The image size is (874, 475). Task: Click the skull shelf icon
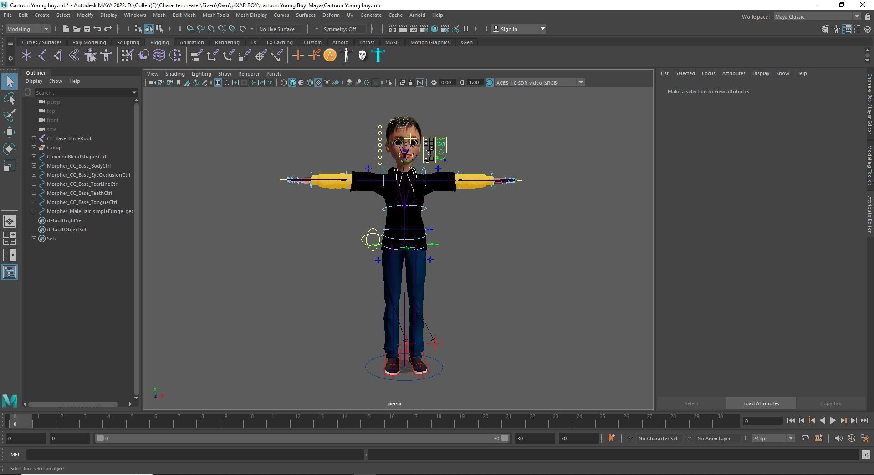tap(362, 56)
